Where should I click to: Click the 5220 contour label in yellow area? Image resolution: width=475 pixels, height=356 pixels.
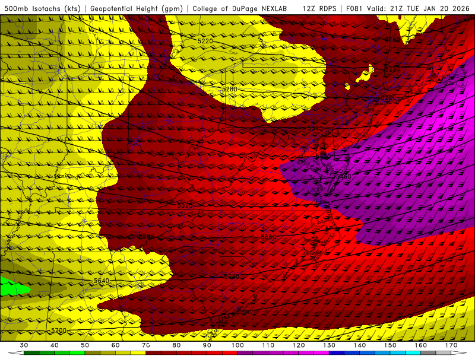[205, 41]
